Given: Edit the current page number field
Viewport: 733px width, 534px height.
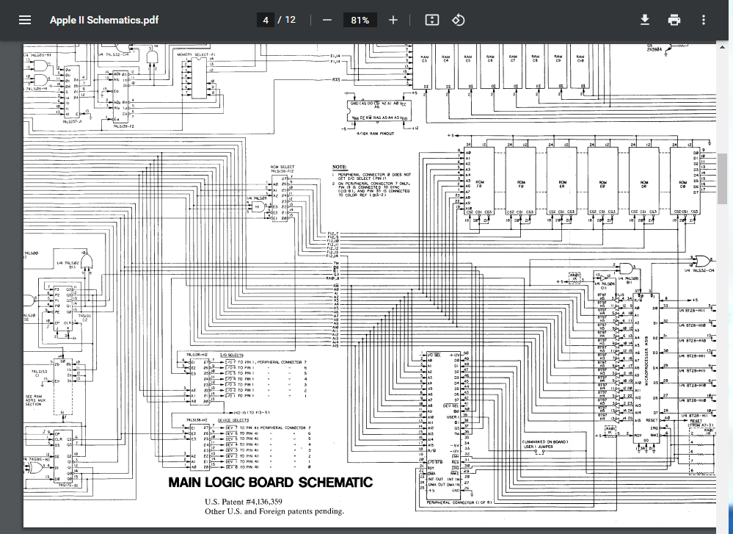Looking at the screenshot, I should point(266,20).
